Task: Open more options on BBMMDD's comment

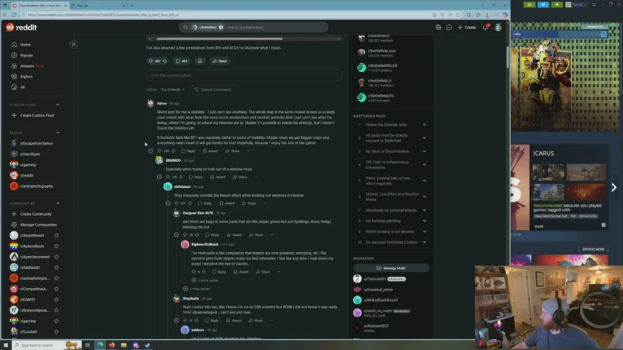Action: coord(256,177)
